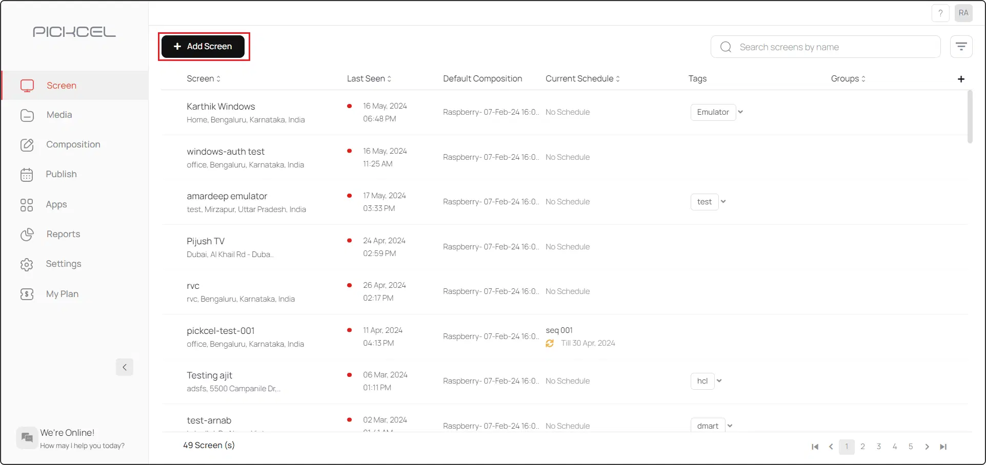The height and width of the screenshot is (465, 986).
Task: Open the Media section
Action: click(59, 115)
